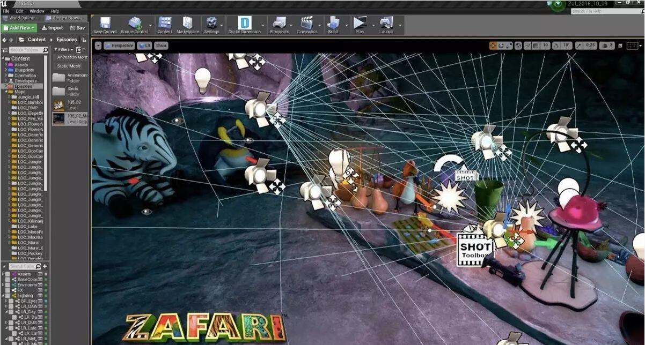Click the Perspective view mode button
Image resolution: width=645 pixels, height=345 pixels.
pos(119,46)
